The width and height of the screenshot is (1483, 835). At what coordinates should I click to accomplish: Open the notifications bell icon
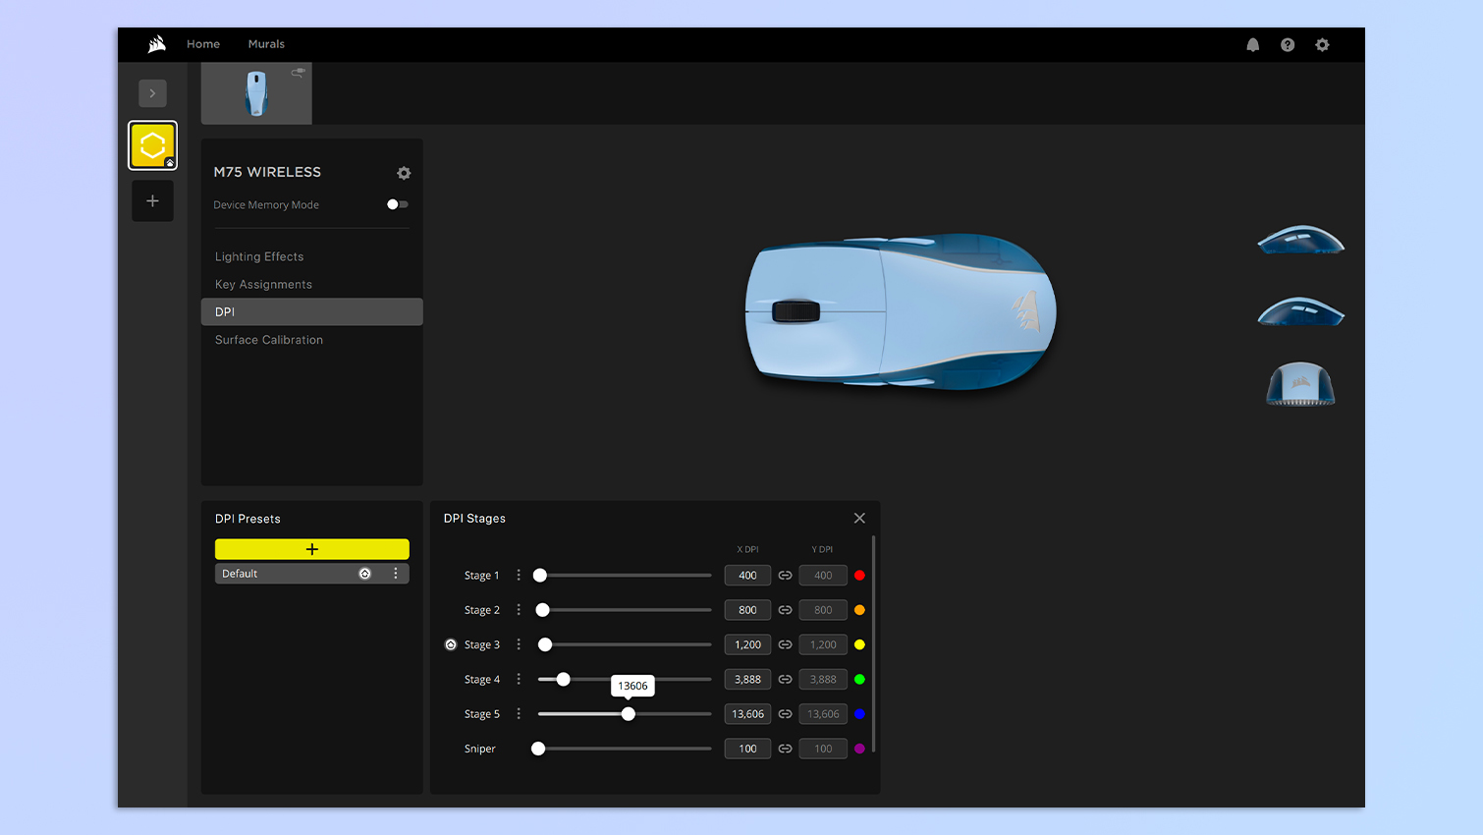coord(1252,45)
